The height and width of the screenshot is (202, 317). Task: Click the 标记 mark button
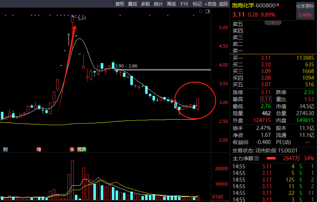tap(197, 4)
